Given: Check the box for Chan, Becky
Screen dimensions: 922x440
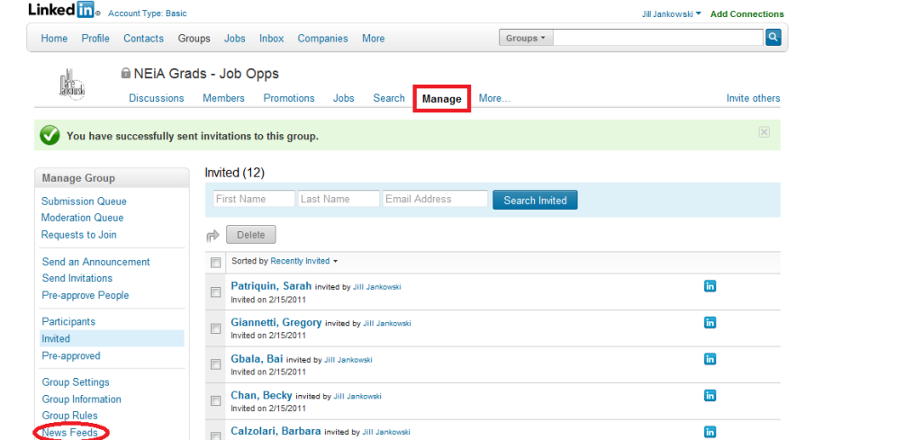Looking at the screenshot, I should pyautogui.click(x=216, y=401).
